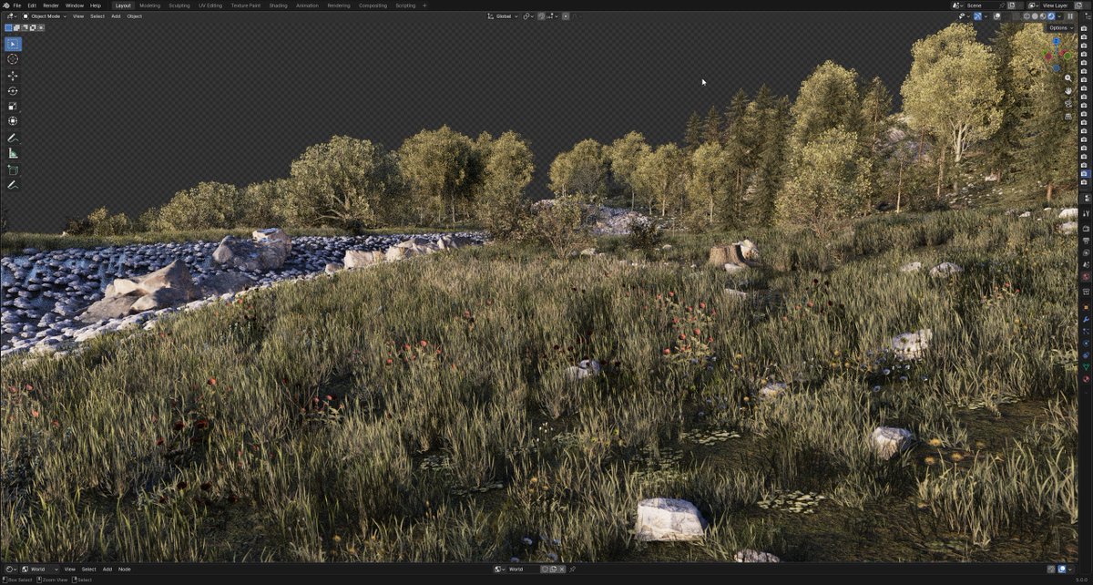Switch to wireframe viewport shading
Screen dimensions: 1093x585
[1027, 16]
